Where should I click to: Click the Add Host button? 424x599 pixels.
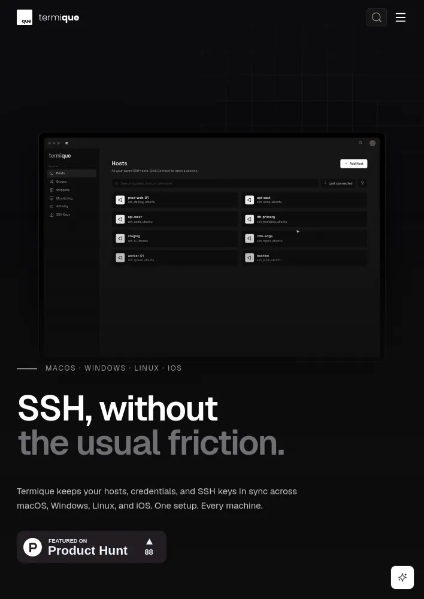pyautogui.click(x=354, y=164)
